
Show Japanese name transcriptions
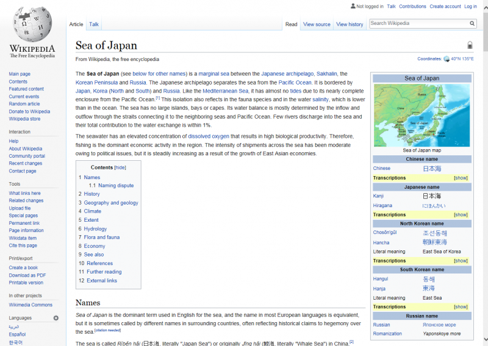[461, 214]
